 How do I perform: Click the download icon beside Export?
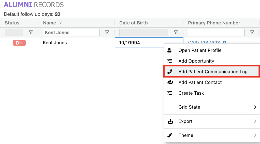point(170,121)
